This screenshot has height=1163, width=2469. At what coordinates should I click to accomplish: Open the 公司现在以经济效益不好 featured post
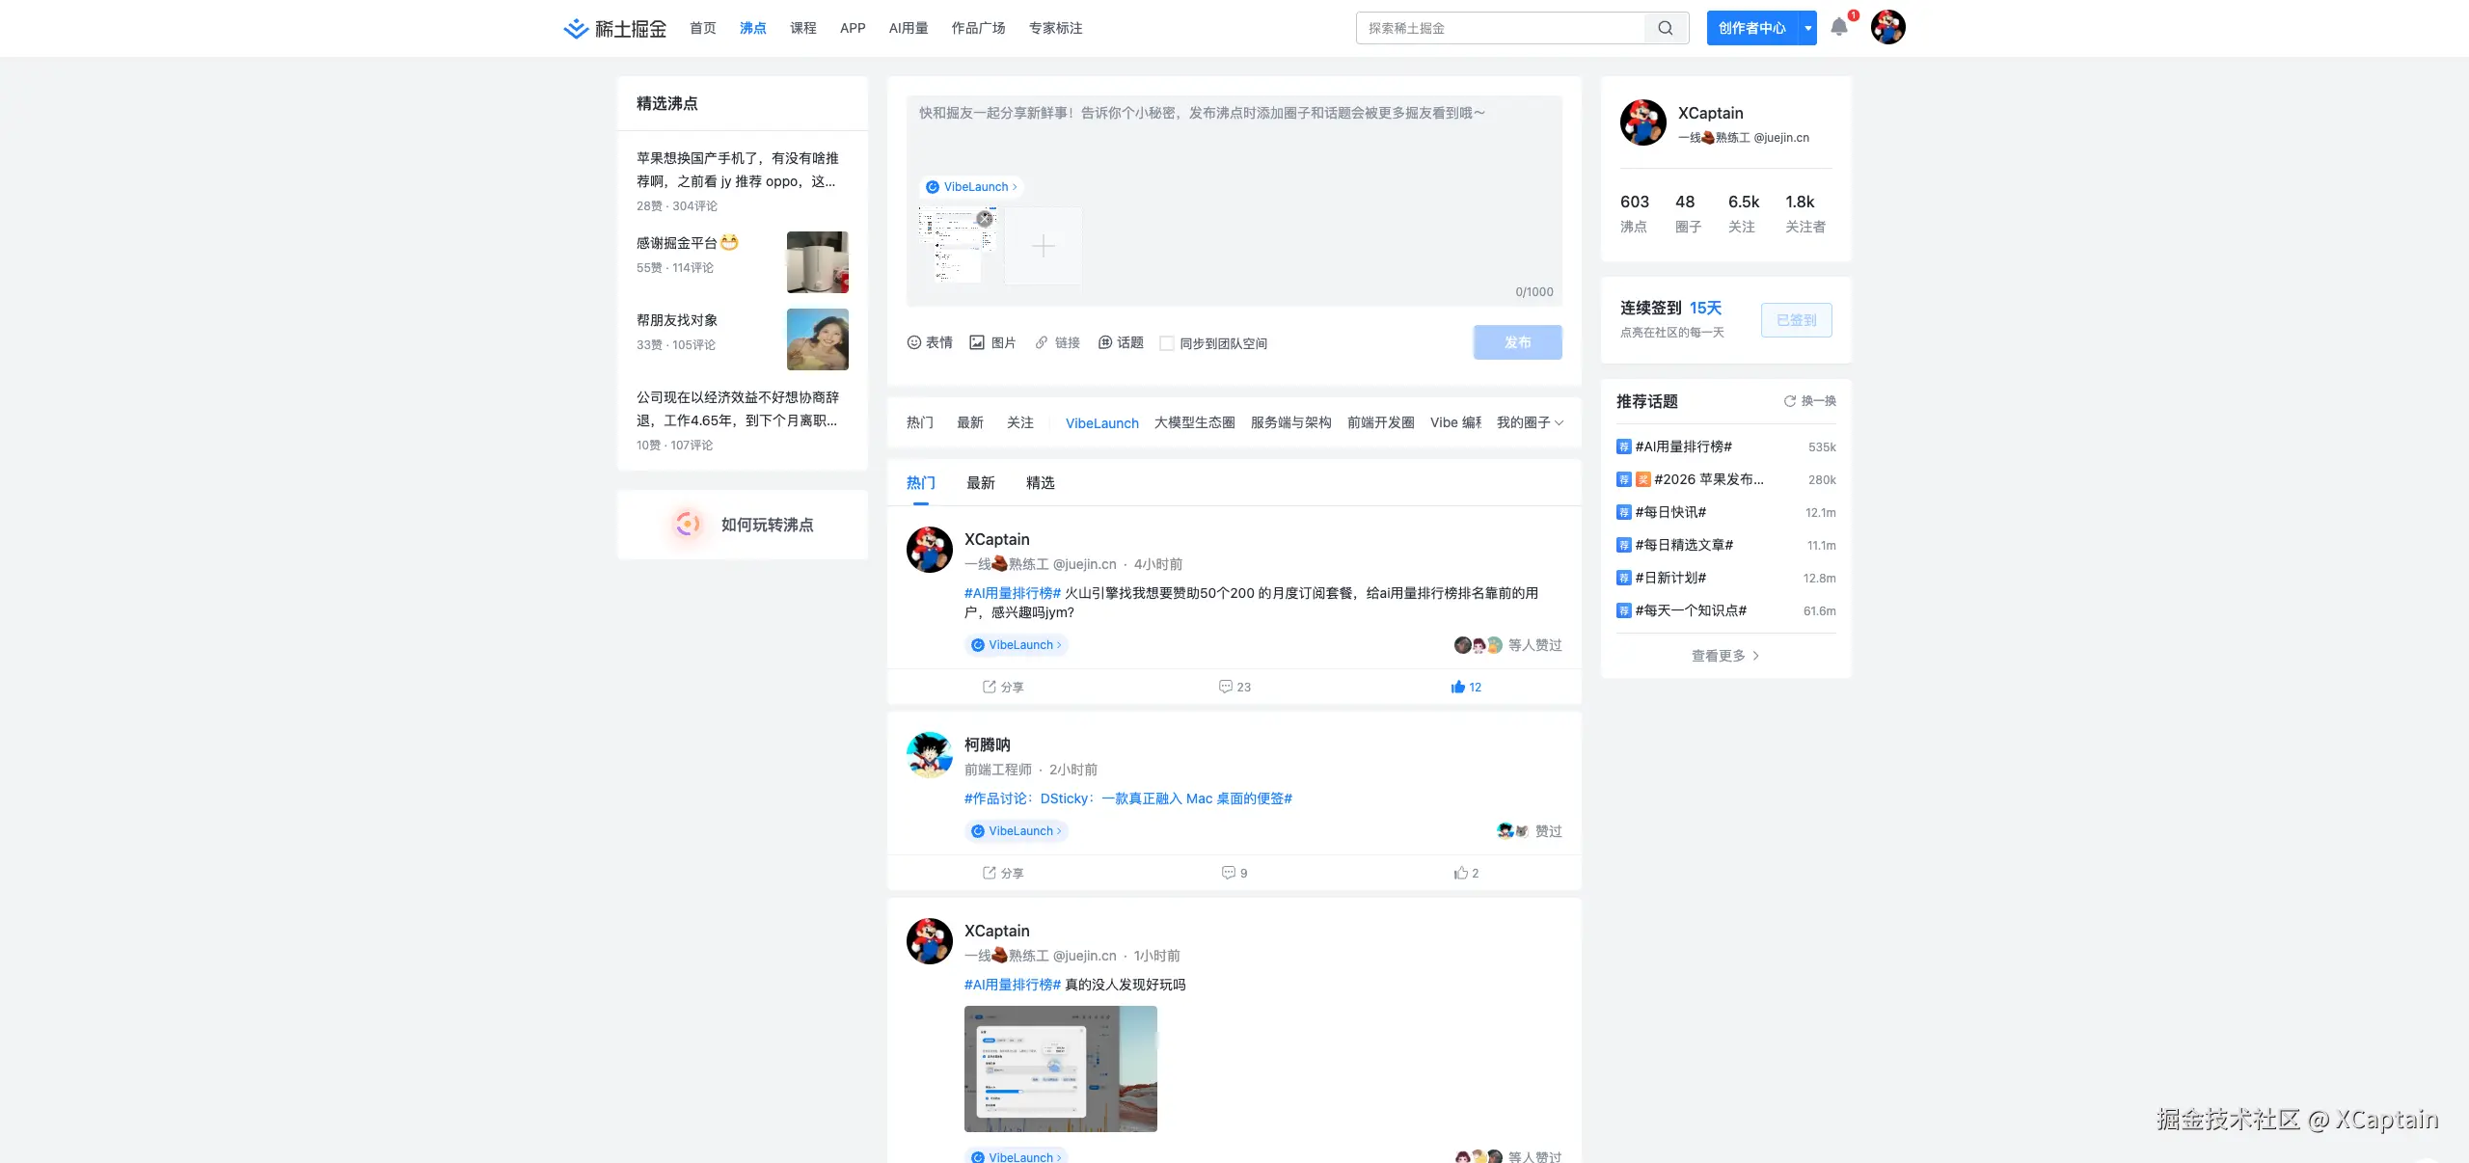[x=743, y=420]
